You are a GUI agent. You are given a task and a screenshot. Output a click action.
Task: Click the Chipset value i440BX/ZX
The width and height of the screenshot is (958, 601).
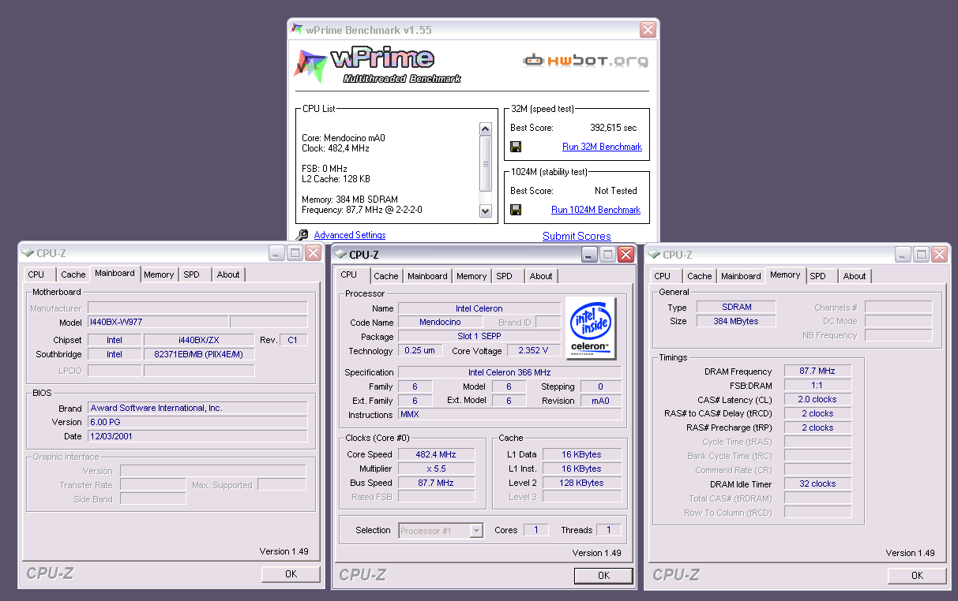click(199, 340)
